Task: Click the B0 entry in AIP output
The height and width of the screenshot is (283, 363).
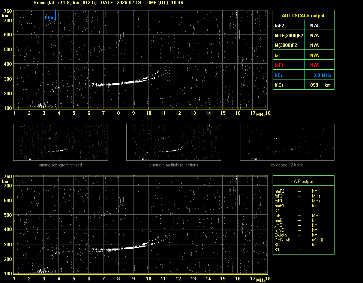Action: tap(277, 245)
